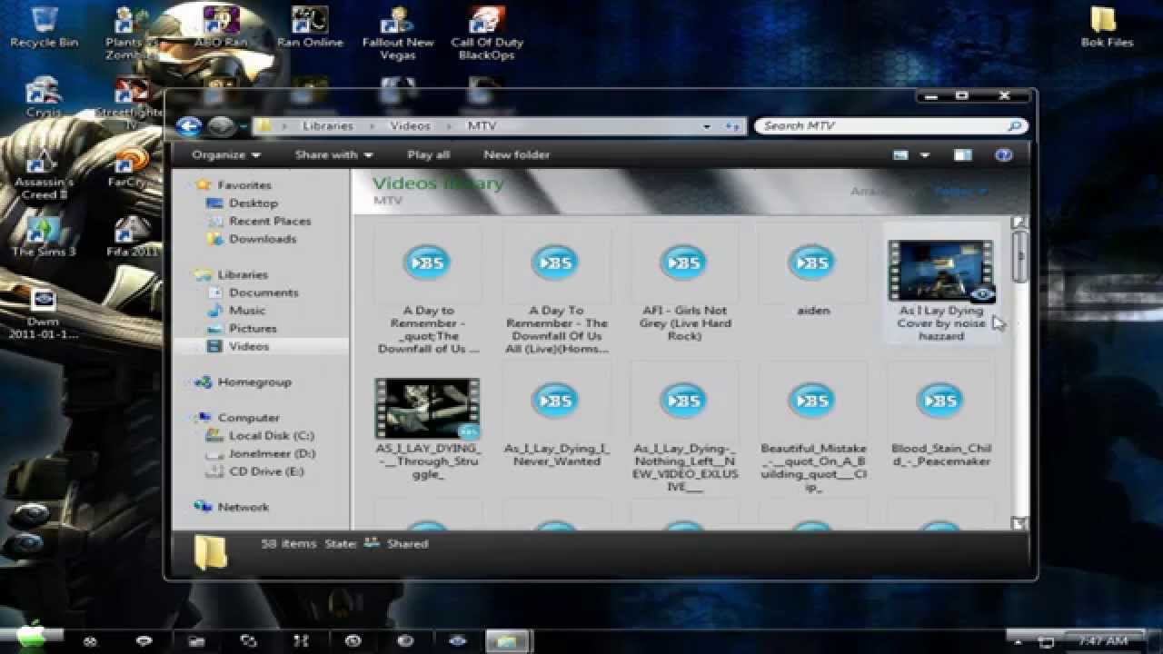The image size is (1163, 654).
Task: Open the Organize dropdown menu
Action: click(x=224, y=155)
